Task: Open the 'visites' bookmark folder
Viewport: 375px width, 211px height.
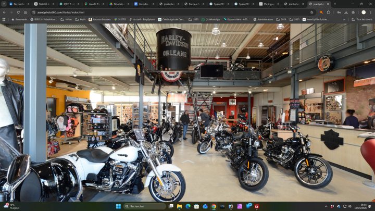Action: tap(66, 19)
